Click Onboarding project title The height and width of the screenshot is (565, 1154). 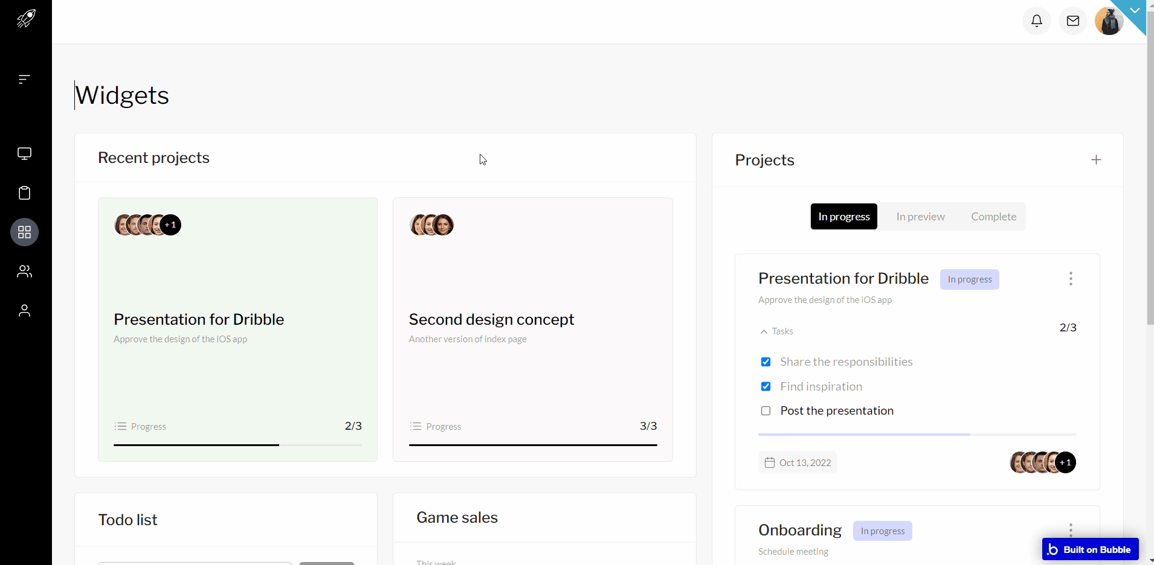[800, 530]
